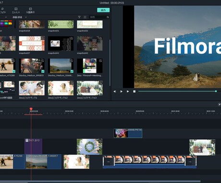The height and width of the screenshot is (183, 221).
Task: Select the Zexyエフェクトサンプル couple thumbnail
Action: point(32,88)
